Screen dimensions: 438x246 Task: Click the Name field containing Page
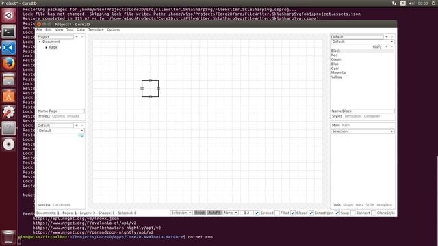66,111
